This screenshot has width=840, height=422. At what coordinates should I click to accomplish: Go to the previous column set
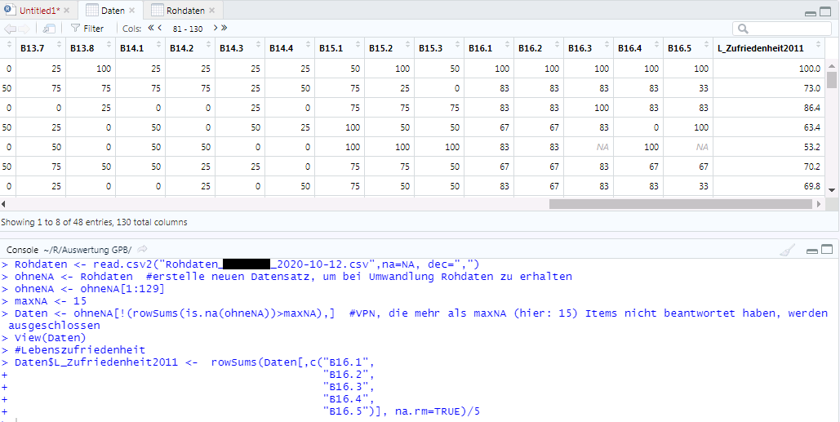pos(160,29)
